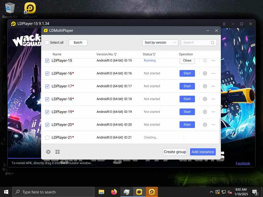
Task: Show hidden system tray icons
Action: (211, 192)
